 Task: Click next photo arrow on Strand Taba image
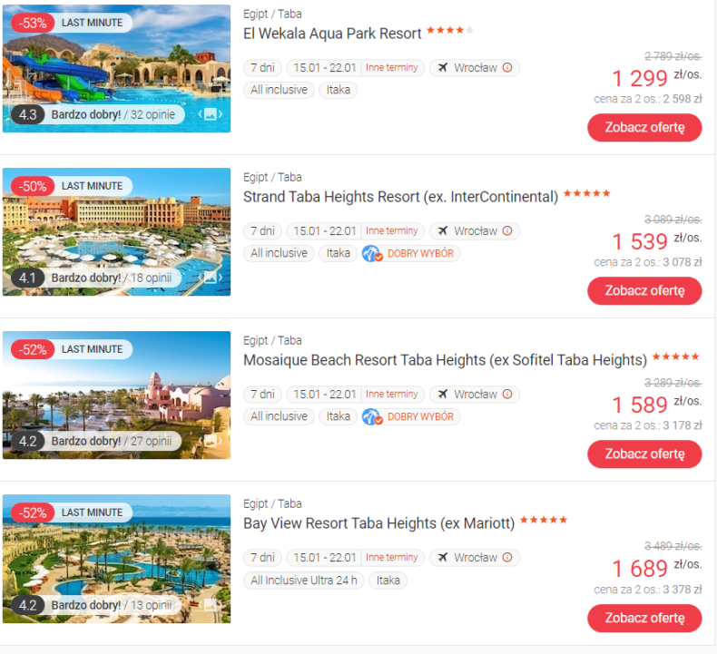tap(221, 278)
